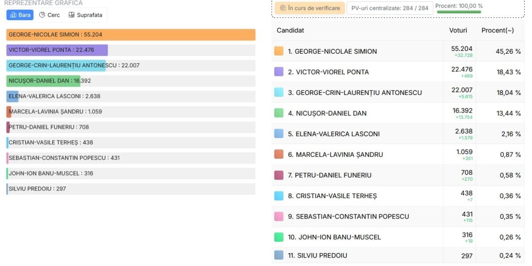The image size is (532, 266).
Task: Click the swatch beside Marcela-Lavinia Șandru
Action: pyautogui.click(x=279, y=154)
